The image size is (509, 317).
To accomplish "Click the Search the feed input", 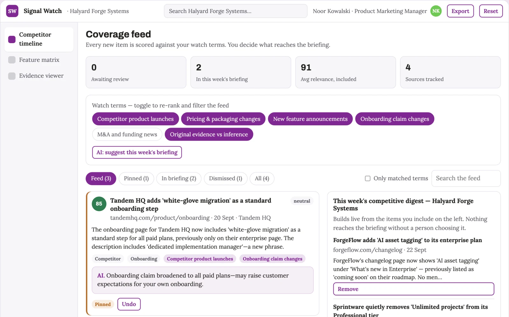I will [x=466, y=178].
